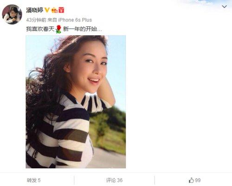Click the text 新一年的开始...

pyautogui.click(x=80, y=29)
